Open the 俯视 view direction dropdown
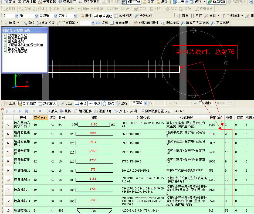Image resolution: width=254 pixels, height=214 pixels. click(204, 2)
